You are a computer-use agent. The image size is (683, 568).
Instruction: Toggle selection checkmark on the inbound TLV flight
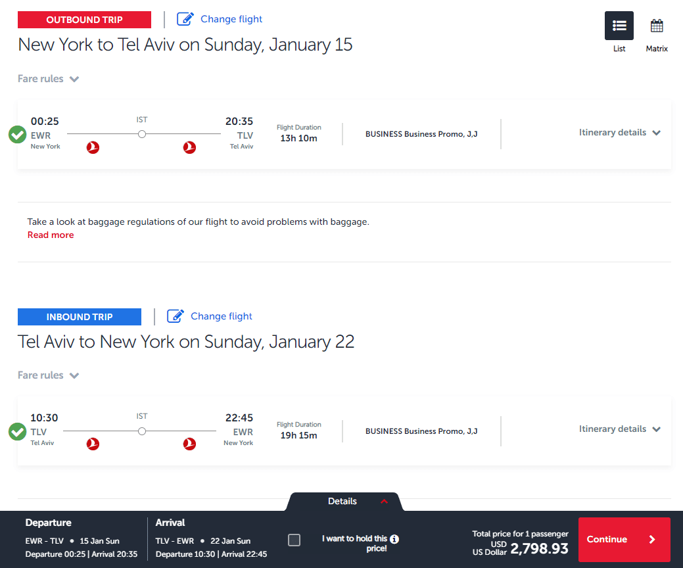coord(17,431)
